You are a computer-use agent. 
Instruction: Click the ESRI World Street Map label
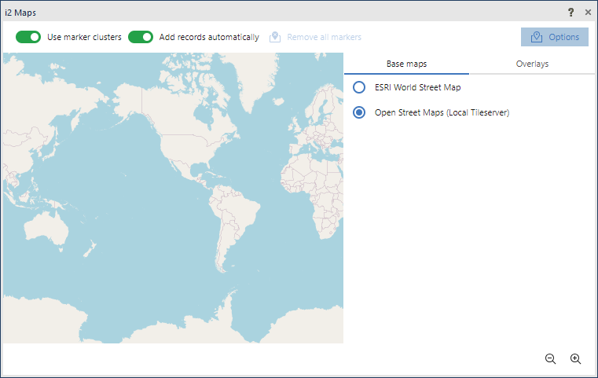click(417, 87)
